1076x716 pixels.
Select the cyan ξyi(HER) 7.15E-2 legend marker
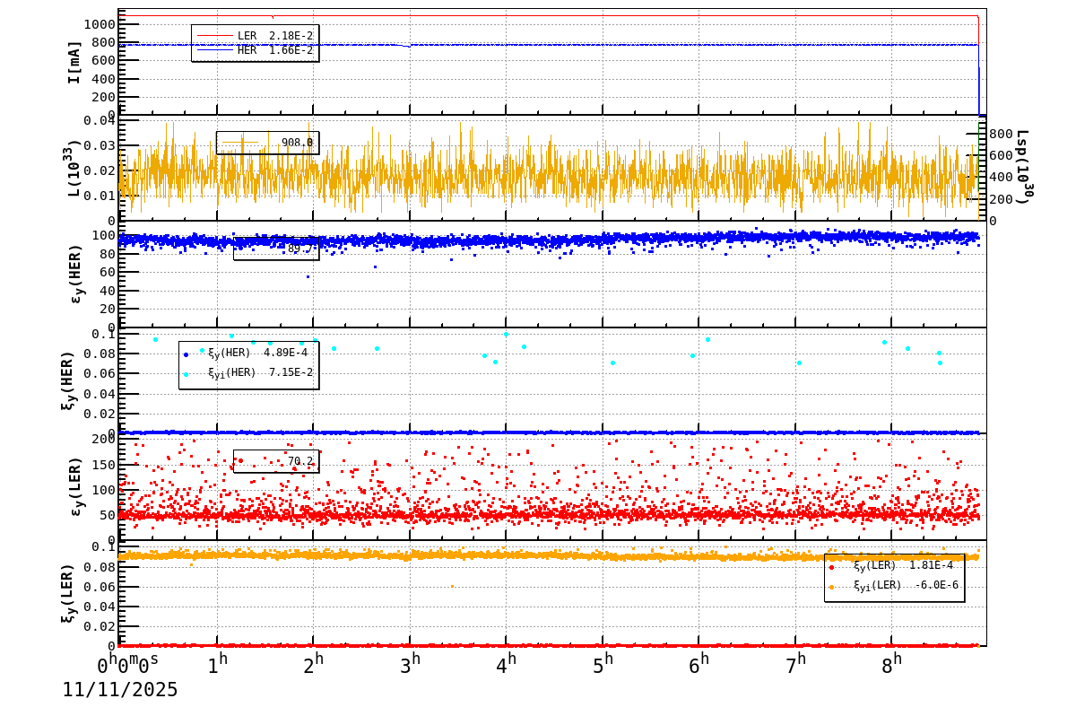coord(187,373)
